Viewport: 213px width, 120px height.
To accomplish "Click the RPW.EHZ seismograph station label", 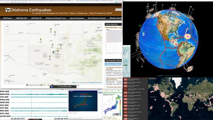I will [5, 92].
